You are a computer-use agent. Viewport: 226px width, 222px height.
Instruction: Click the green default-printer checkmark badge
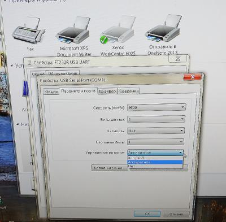click(104, 40)
